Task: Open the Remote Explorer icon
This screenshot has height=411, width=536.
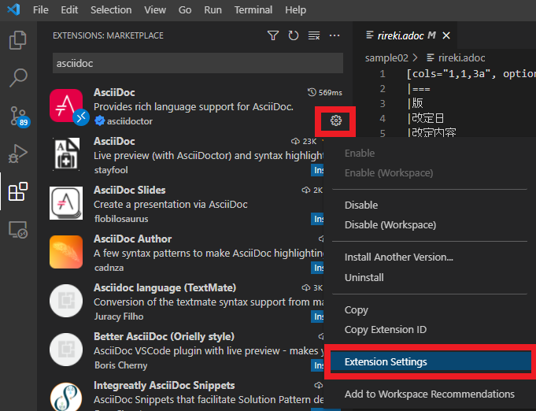Action: click(17, 229)
